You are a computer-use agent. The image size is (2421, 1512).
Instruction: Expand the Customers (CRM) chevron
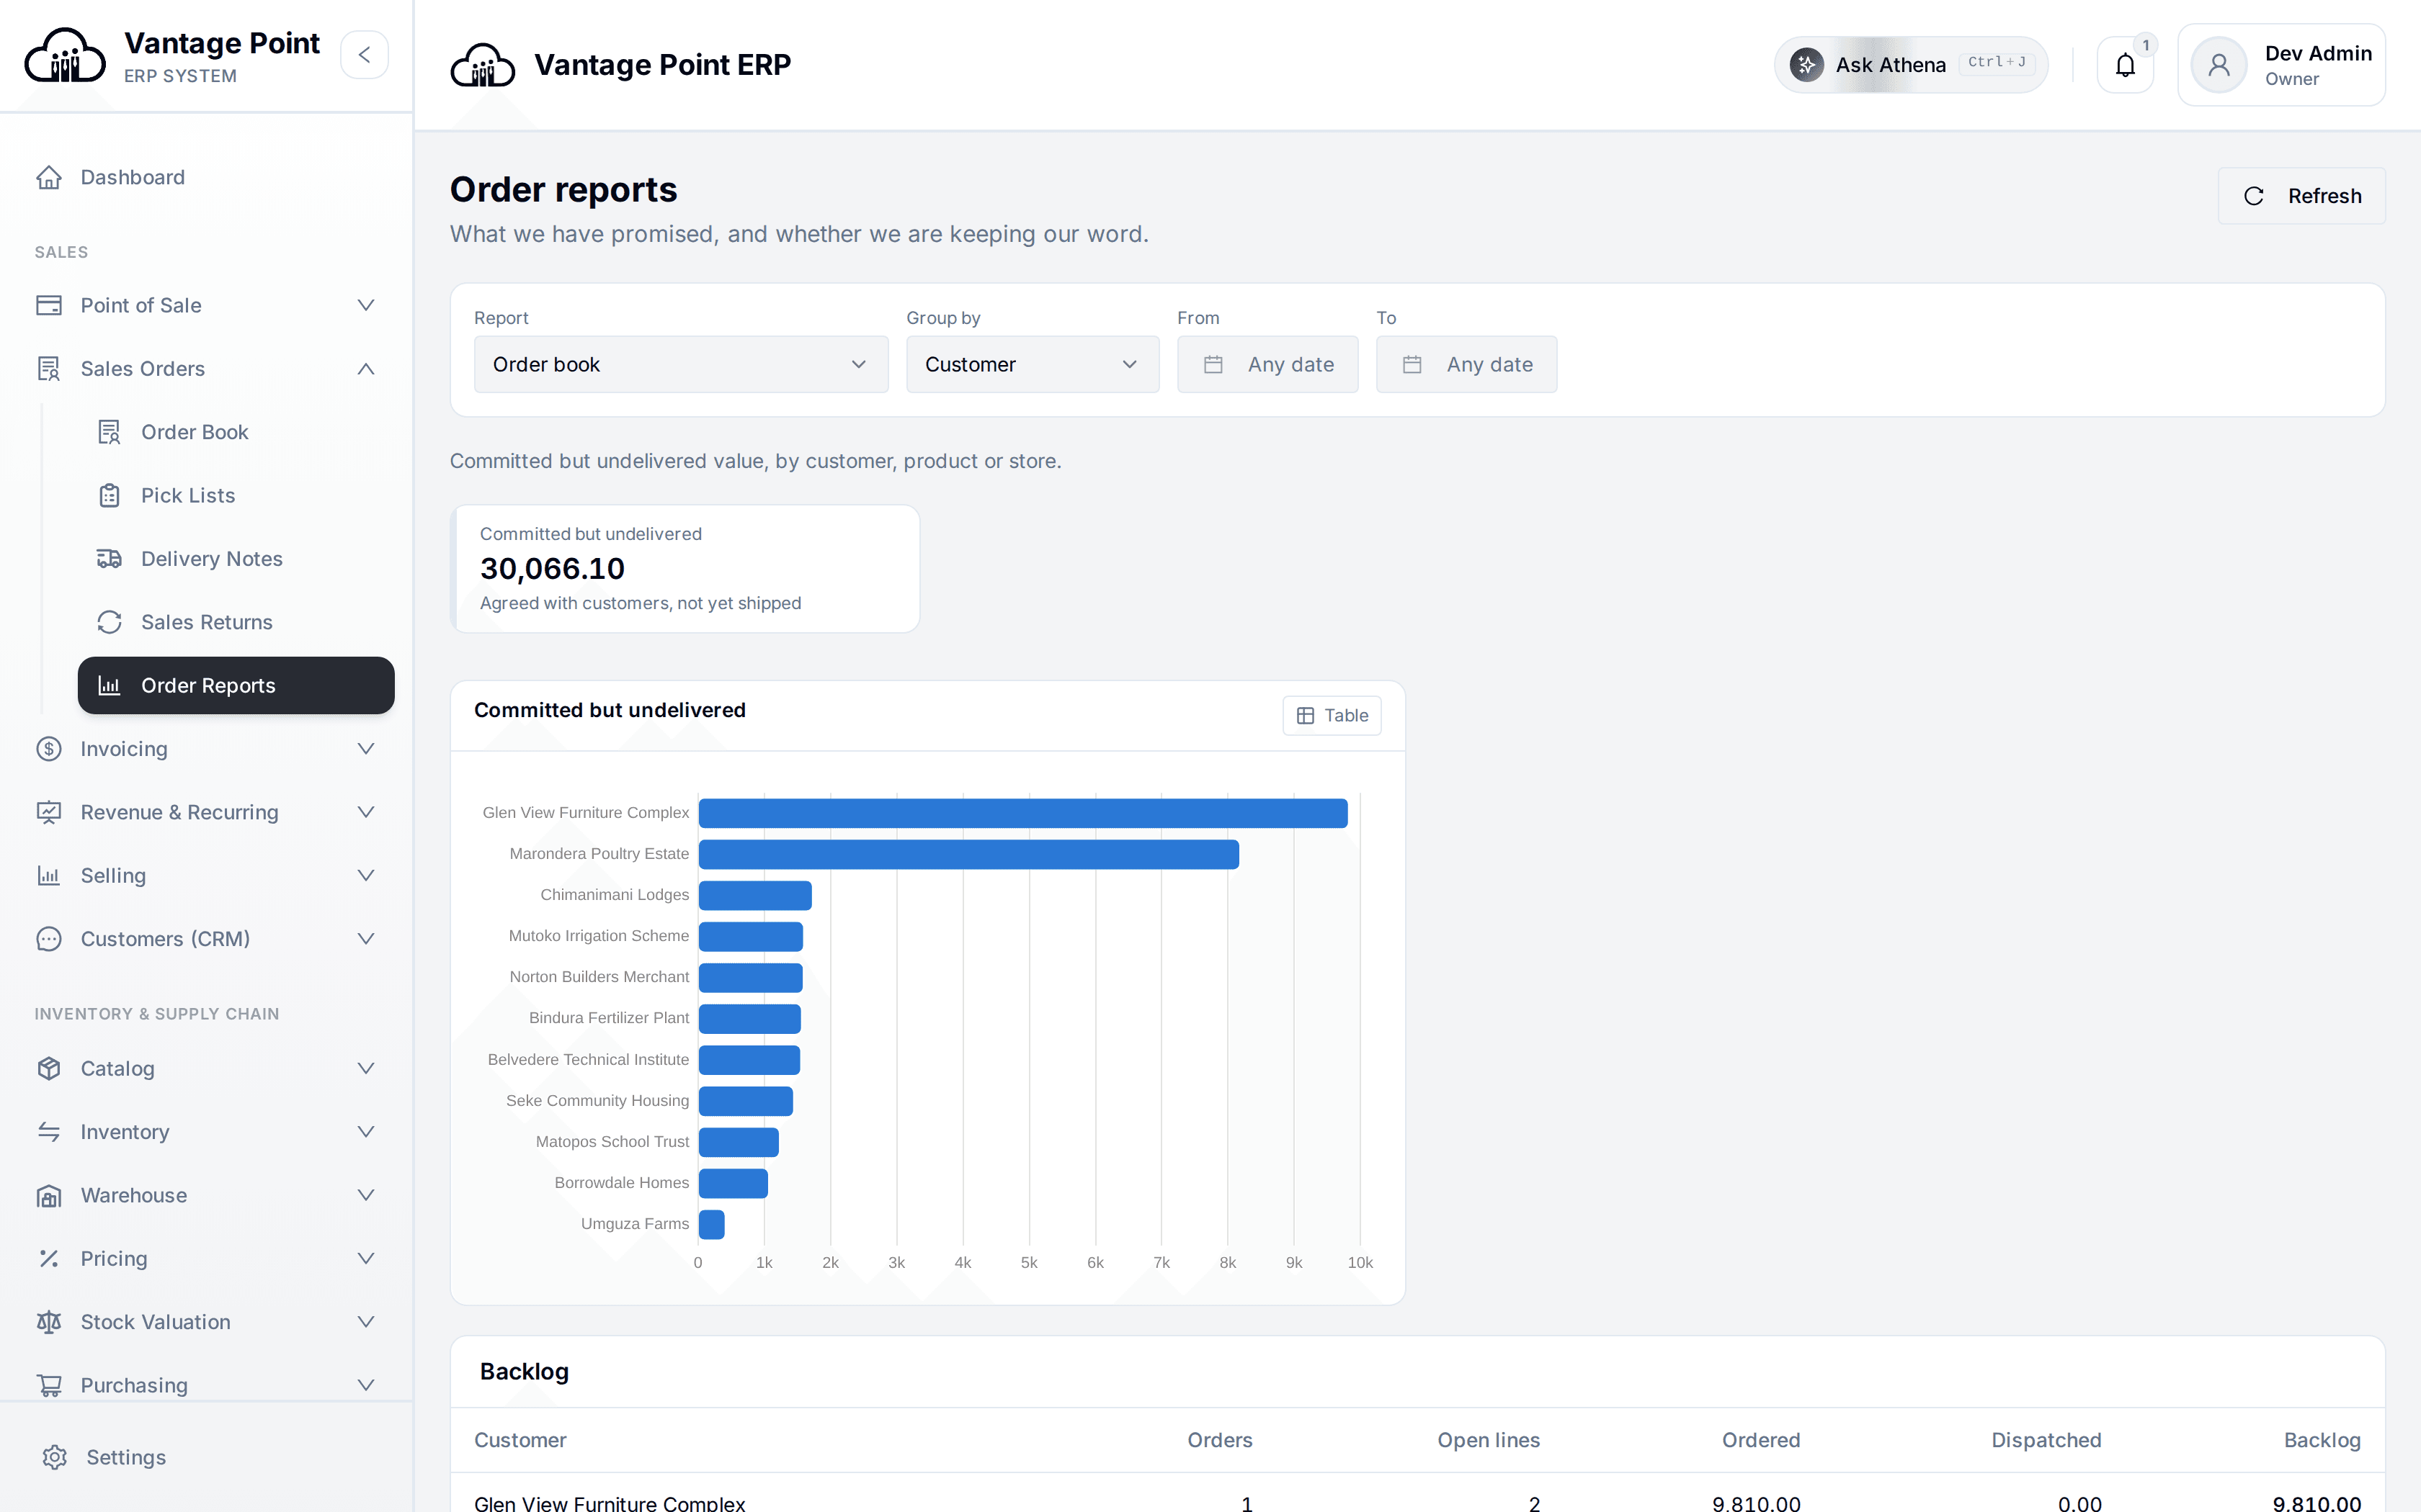366,939
